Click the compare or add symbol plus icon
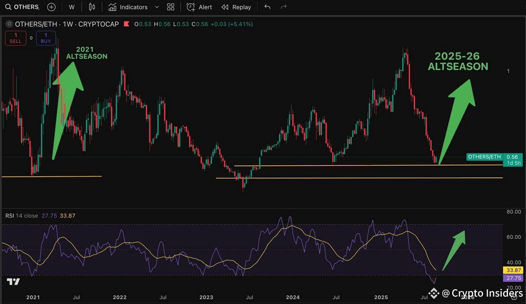 coord(51,7)
